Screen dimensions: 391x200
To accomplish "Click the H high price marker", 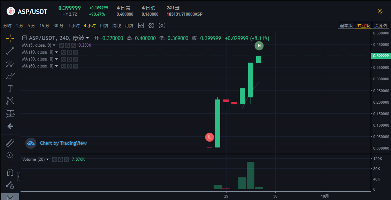I will click(259, 46).
